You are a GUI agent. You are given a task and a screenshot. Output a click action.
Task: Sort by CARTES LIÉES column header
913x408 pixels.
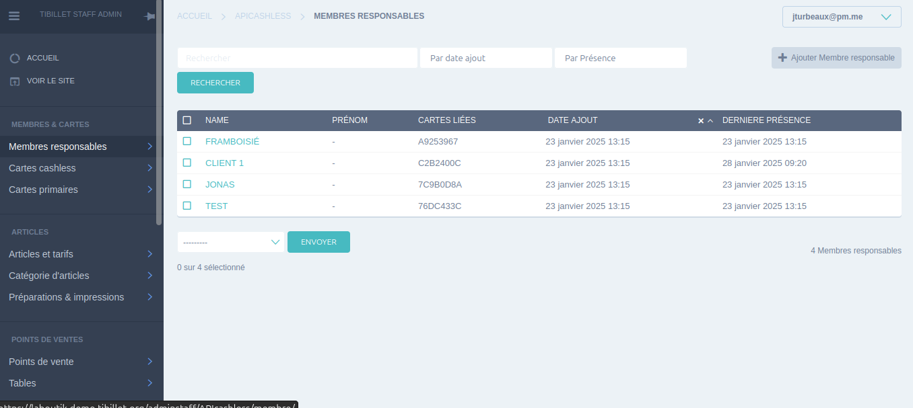[447, 120]
